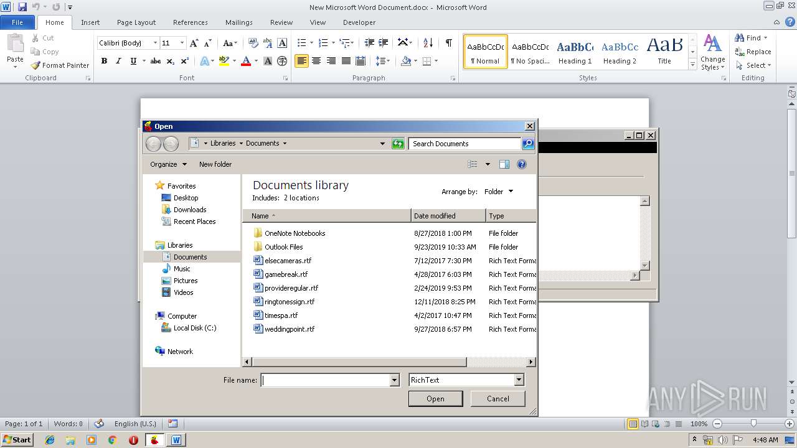Click Google Chrome icon in taskbar
797x448 pixels.
(x=112, y=440)
